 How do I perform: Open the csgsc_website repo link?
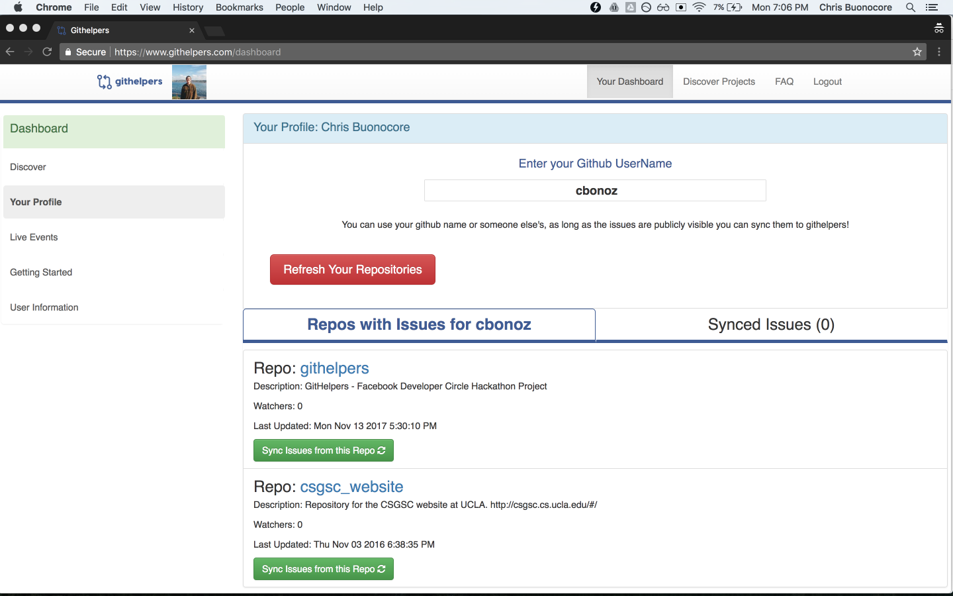(351, 487)
